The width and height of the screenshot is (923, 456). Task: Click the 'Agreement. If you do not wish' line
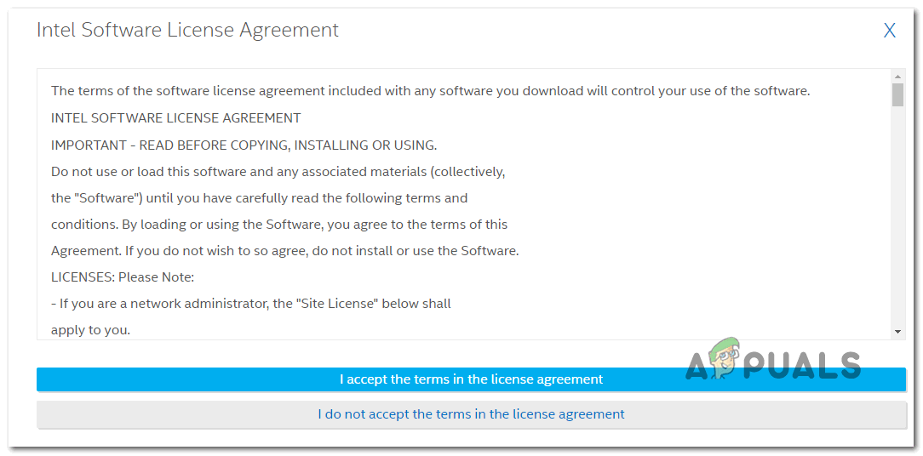coord(284,250)
